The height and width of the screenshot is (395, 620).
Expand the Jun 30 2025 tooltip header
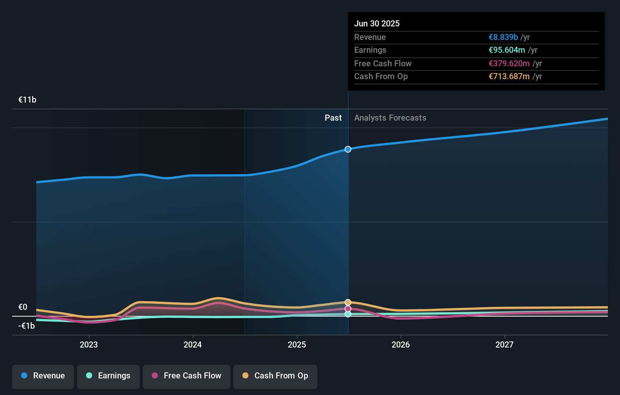pos(377,23)
